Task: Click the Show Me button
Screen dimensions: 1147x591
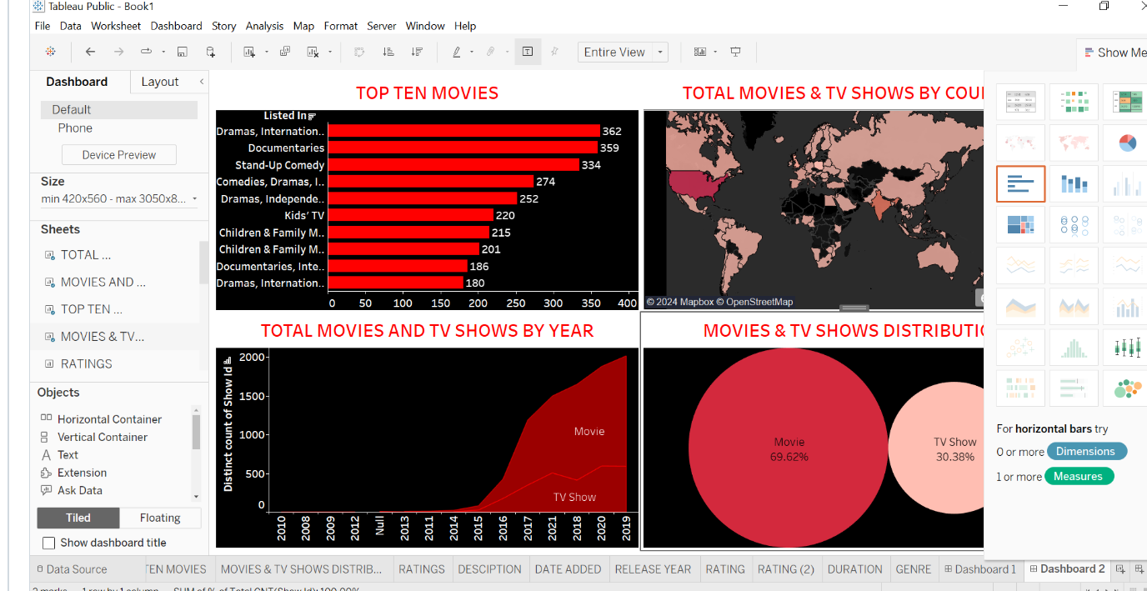Action: (1114, 53)
